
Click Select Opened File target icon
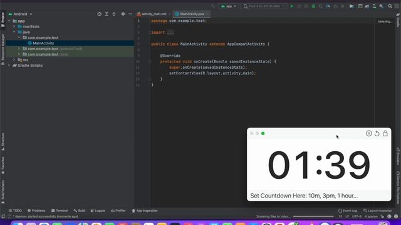[99, 14]
